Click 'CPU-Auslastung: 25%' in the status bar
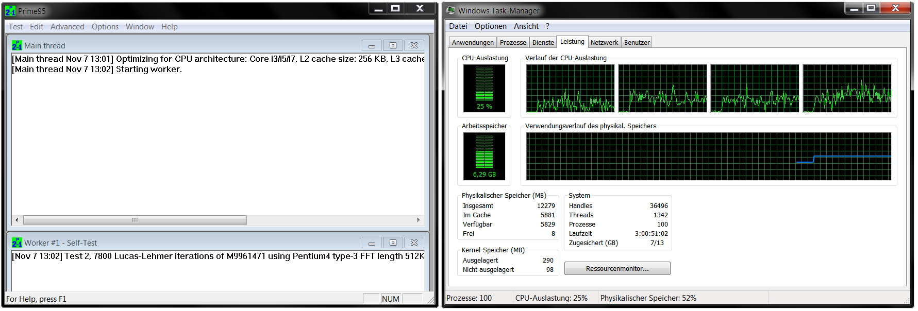918x311 pixels. coord(551,298)
